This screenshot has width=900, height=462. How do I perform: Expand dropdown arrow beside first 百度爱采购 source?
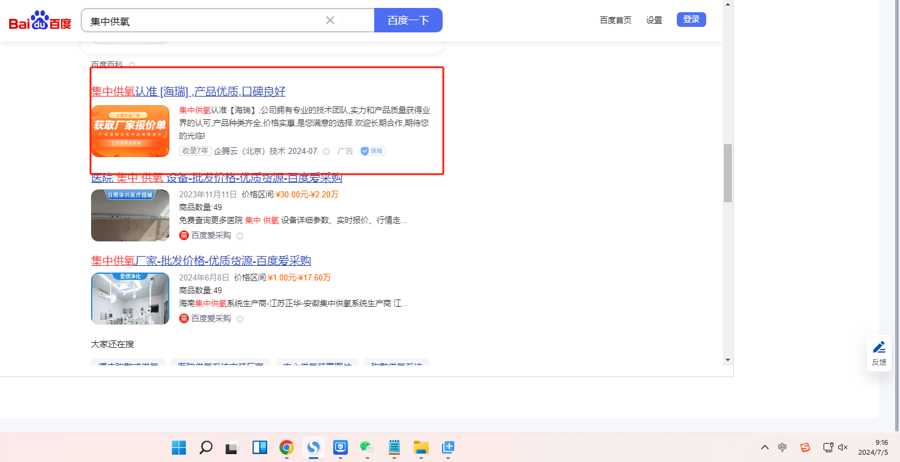(x=240, y=236)
